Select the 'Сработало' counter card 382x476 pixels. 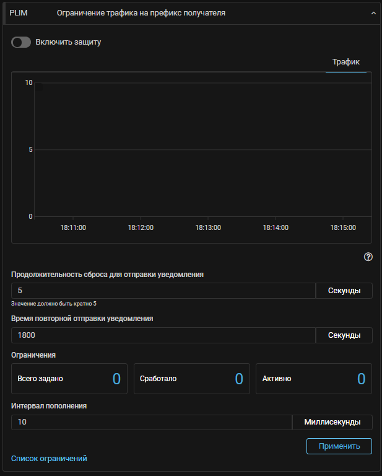click(x=191, y=379)
